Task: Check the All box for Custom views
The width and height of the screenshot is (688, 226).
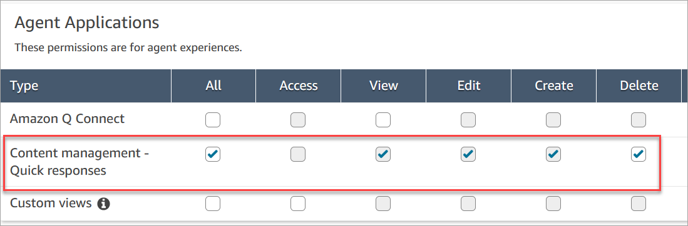Action: (213, 204)
